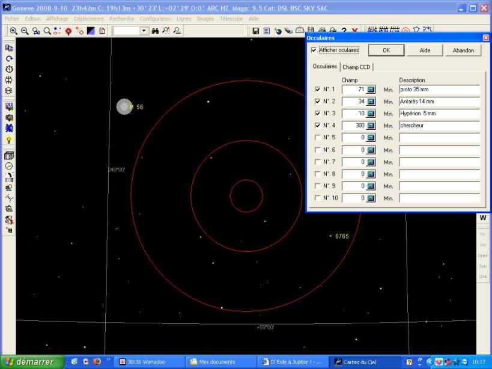Click the binoculars search icon

[x=155, y=31]
